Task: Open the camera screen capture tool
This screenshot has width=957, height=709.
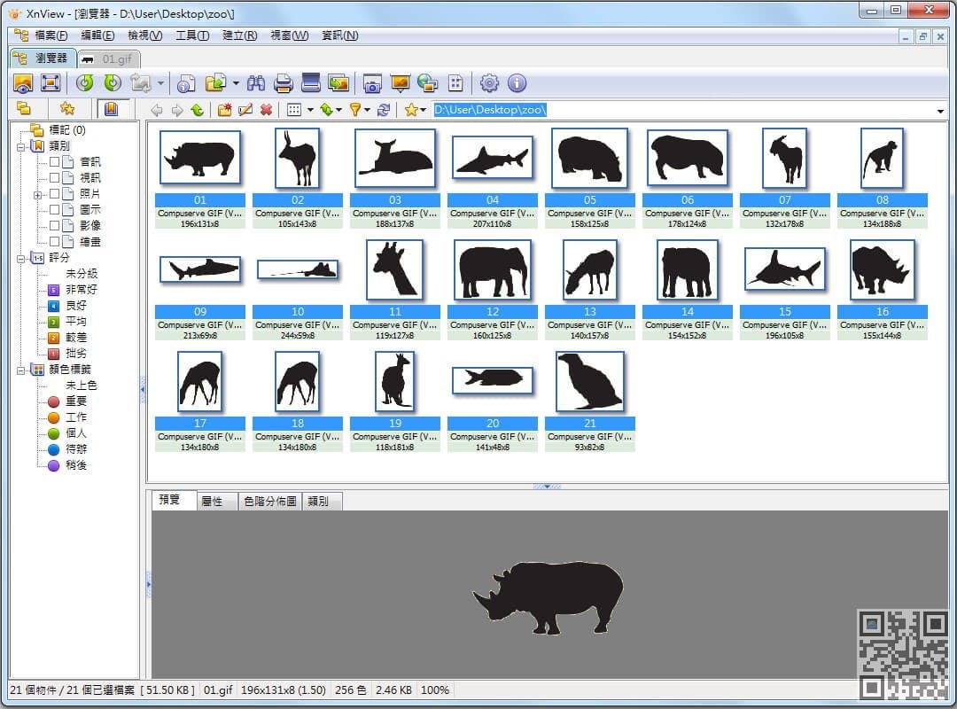Action: [x=372, y=83]
